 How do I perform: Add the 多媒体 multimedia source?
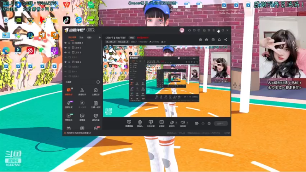point(161,123)
